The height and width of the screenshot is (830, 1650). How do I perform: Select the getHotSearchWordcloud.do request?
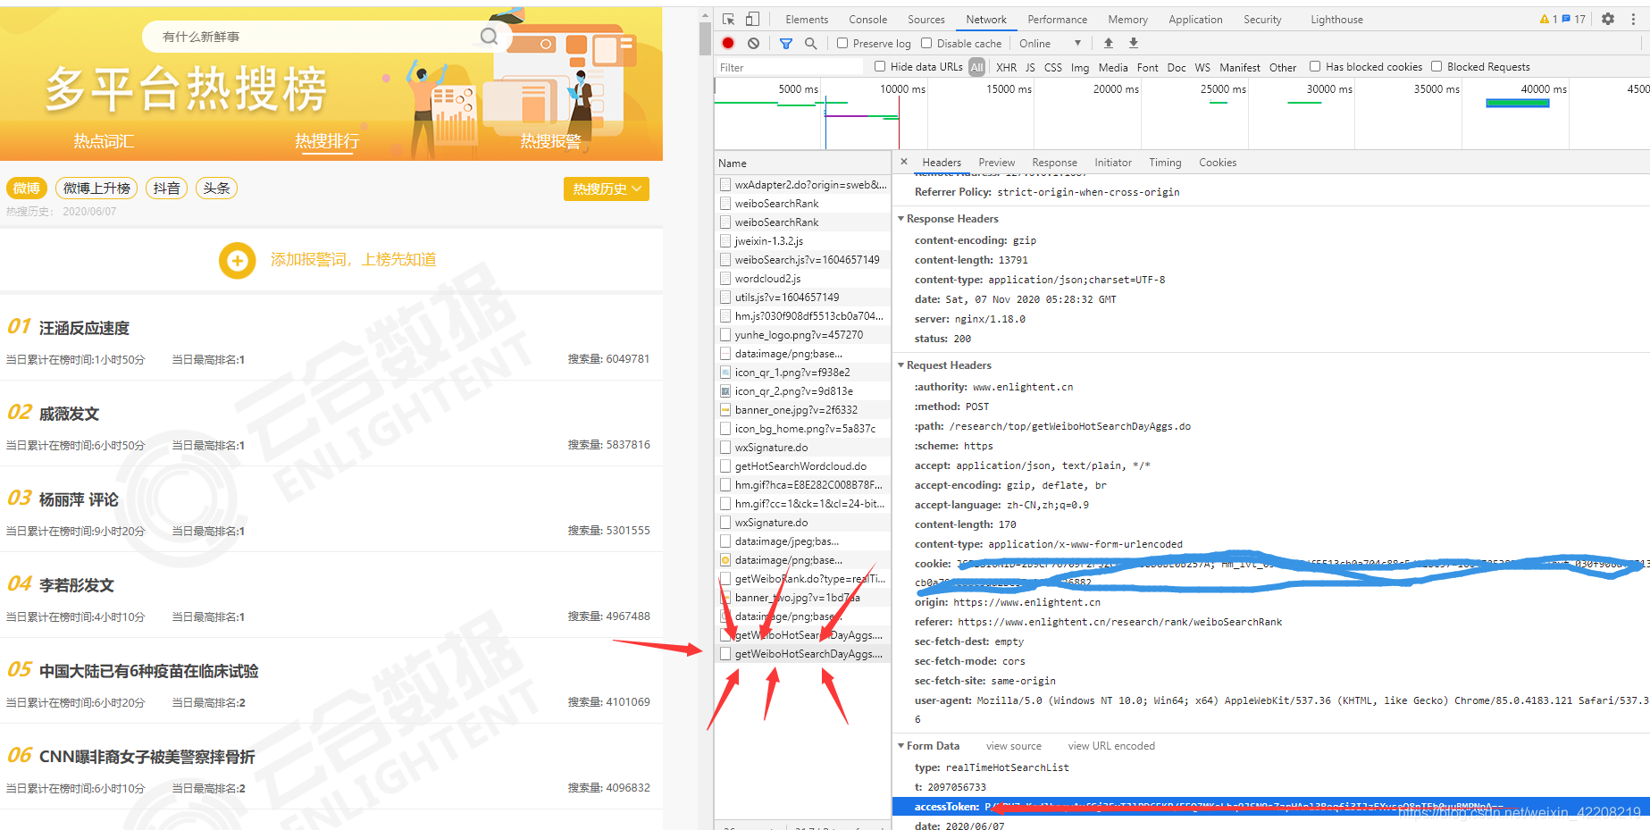tap(802, 466)
